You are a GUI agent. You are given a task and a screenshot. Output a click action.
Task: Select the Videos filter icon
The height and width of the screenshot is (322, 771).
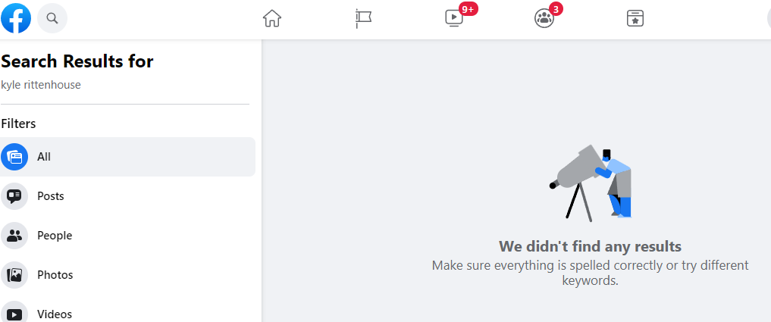14,313
